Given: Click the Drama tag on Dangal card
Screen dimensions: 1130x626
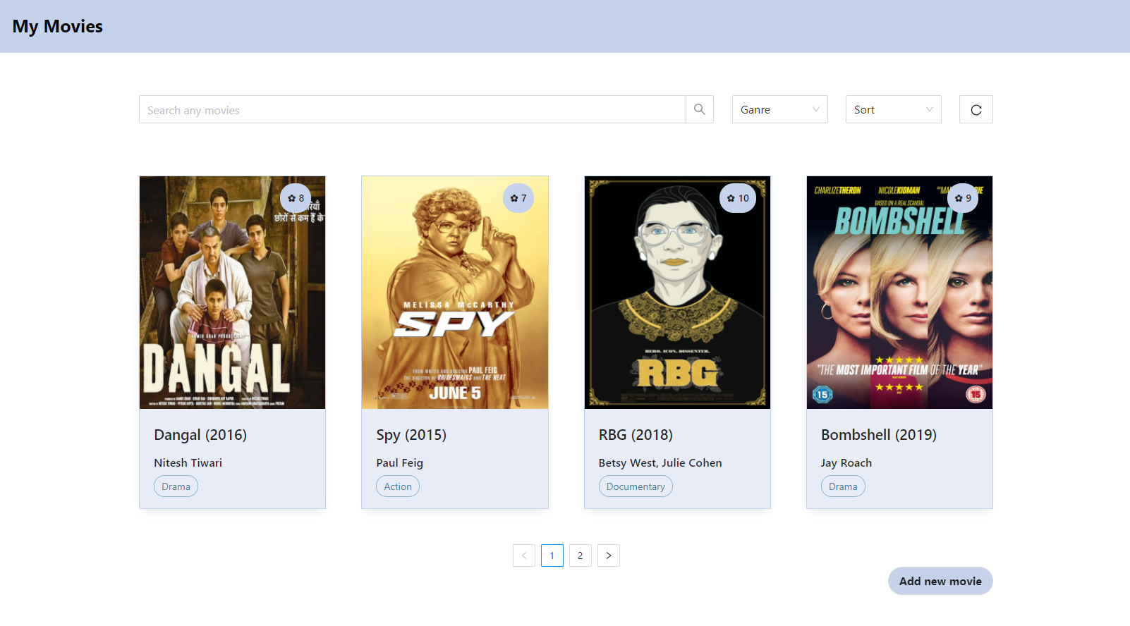Looking at the screenshot, I should pyautogui.click(x=176, y=486).
